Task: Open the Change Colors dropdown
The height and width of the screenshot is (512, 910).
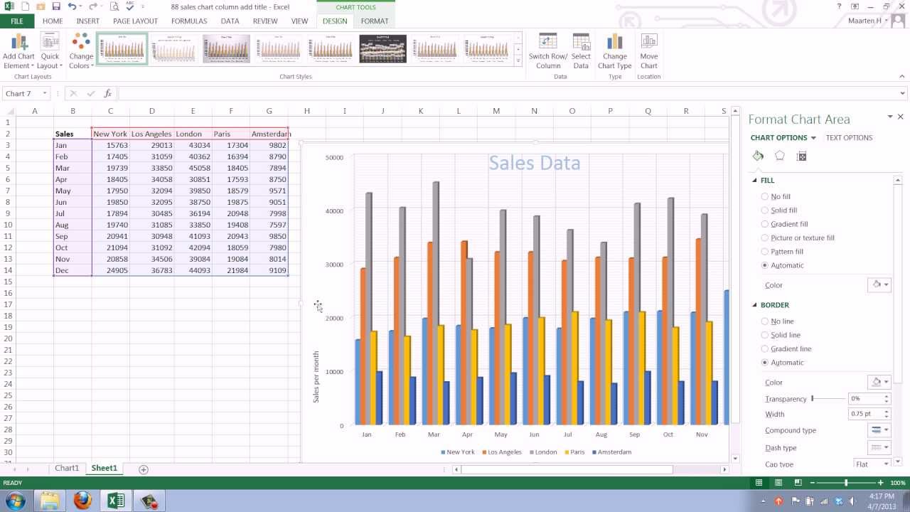Action: (81, 51)
